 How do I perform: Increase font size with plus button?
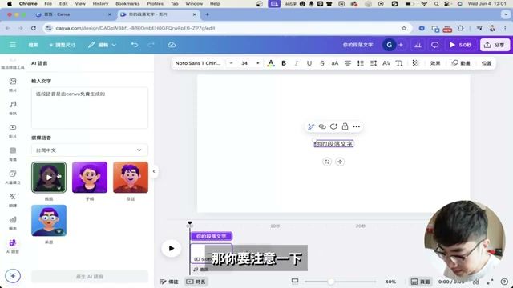point(258,63)
